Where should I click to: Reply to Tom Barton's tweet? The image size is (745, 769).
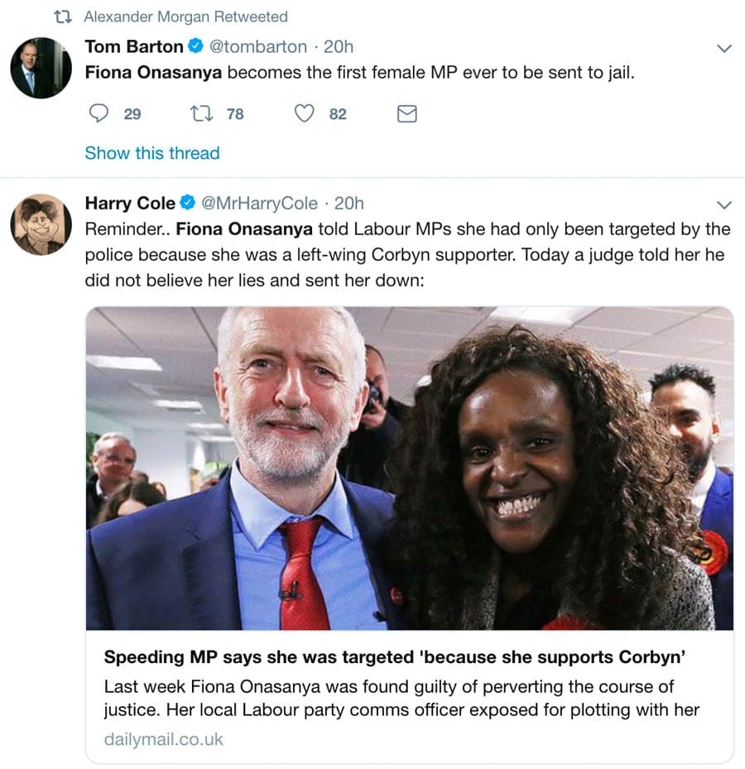point(99,113)
